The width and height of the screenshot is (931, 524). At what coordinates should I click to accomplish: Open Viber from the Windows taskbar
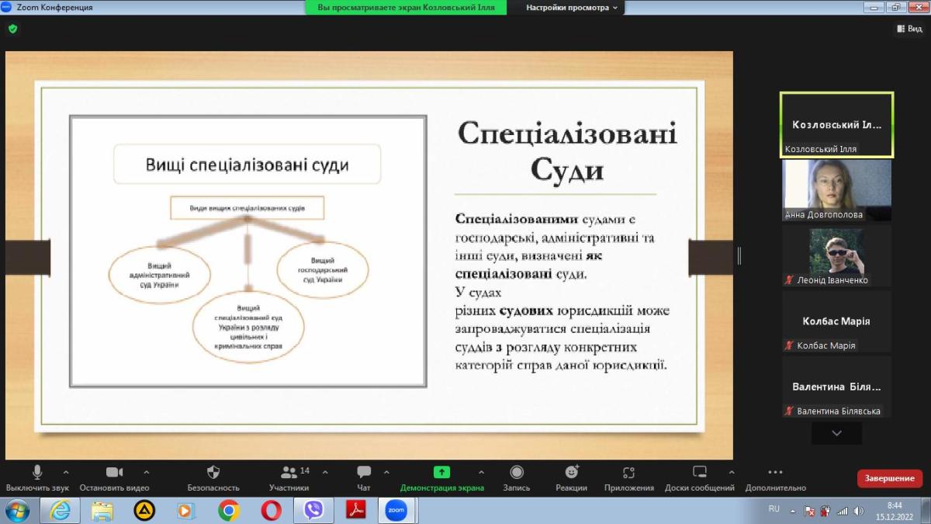point(313,510)
